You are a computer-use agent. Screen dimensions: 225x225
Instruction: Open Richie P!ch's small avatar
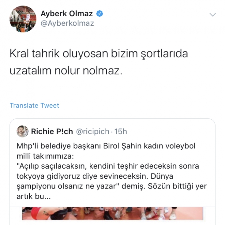[22, 131]
